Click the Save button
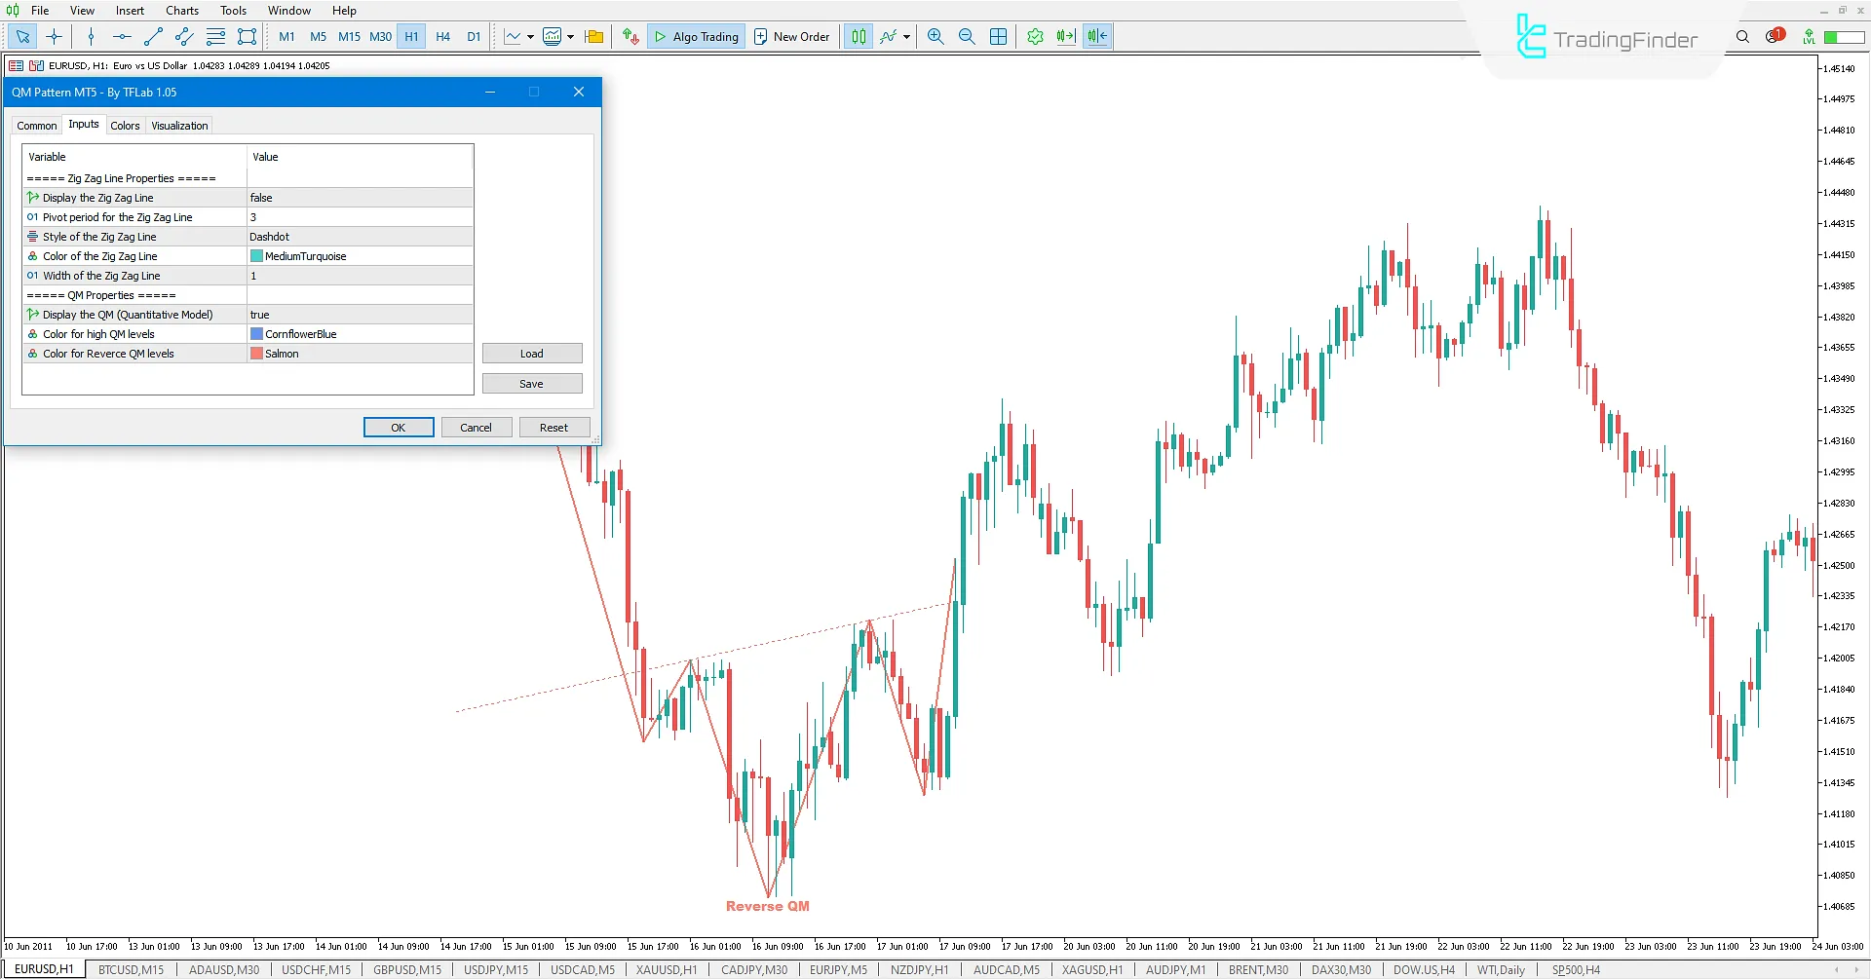 point(531,384)
